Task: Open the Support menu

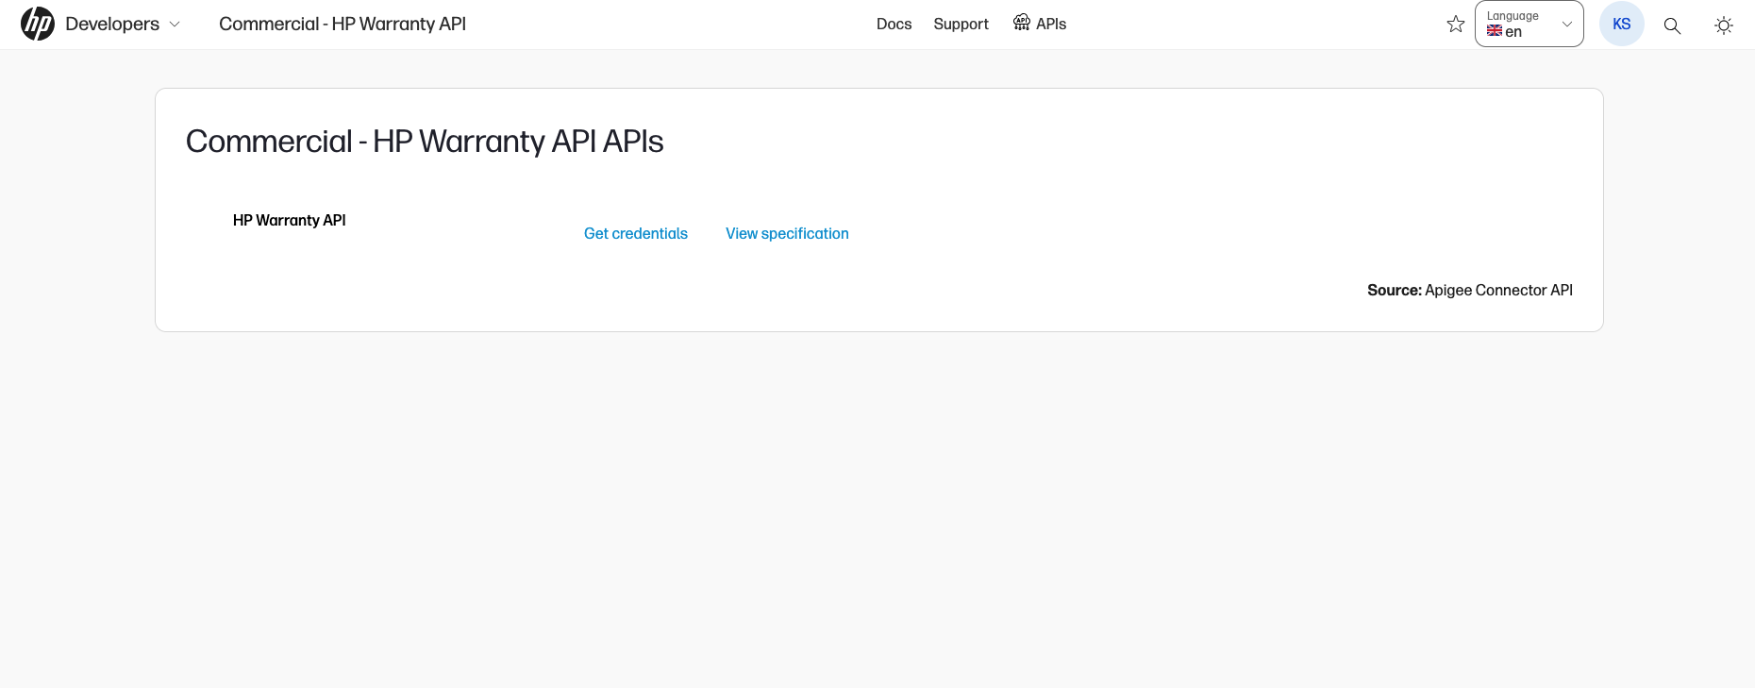Action: (961, 25)
